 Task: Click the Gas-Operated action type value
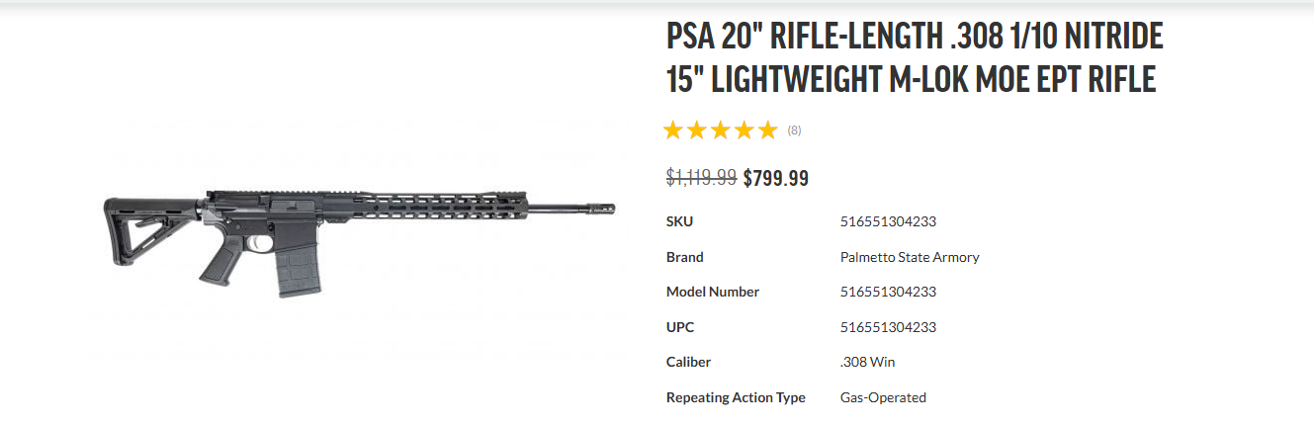[883, 397]
